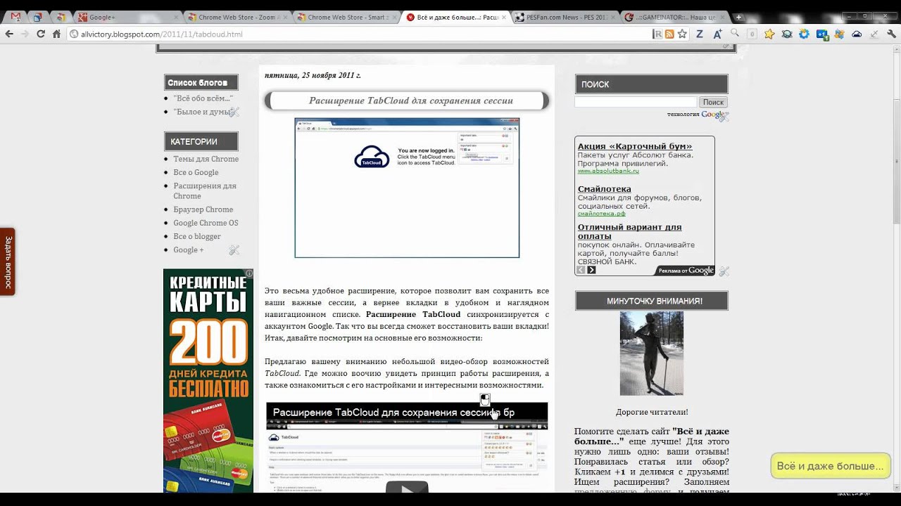Click the "Реклама от Google" label

686,271
